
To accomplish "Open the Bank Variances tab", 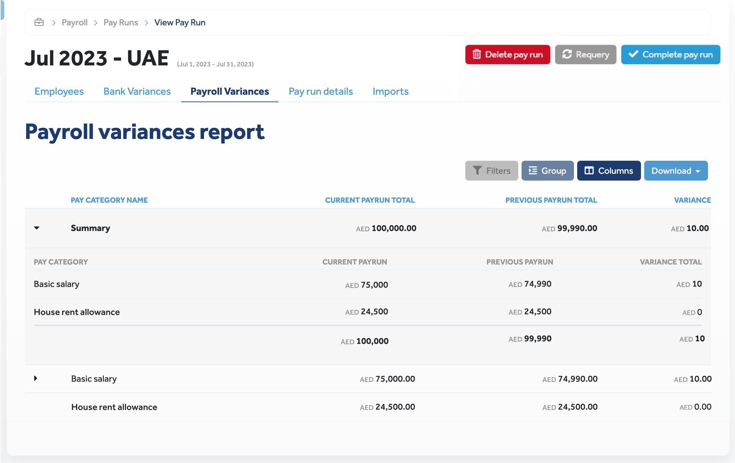I will tap(137, 91).
